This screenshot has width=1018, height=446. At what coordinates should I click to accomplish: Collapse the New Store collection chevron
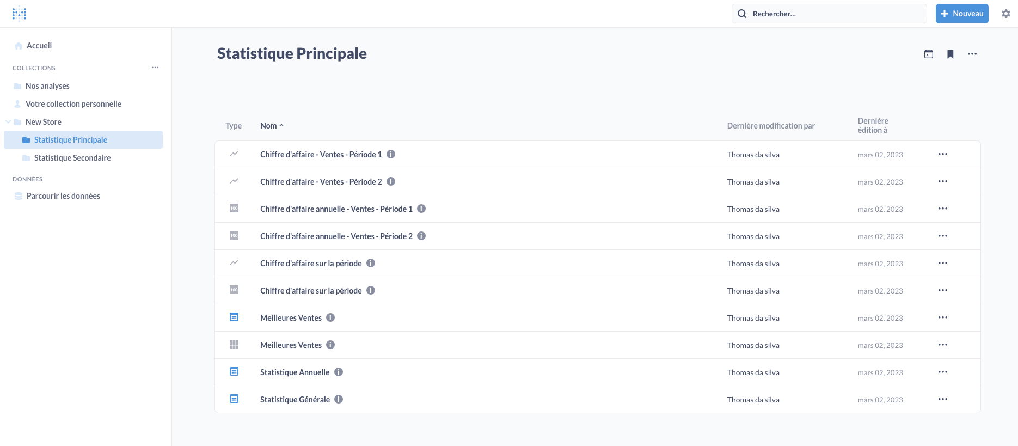coord(8,122)
